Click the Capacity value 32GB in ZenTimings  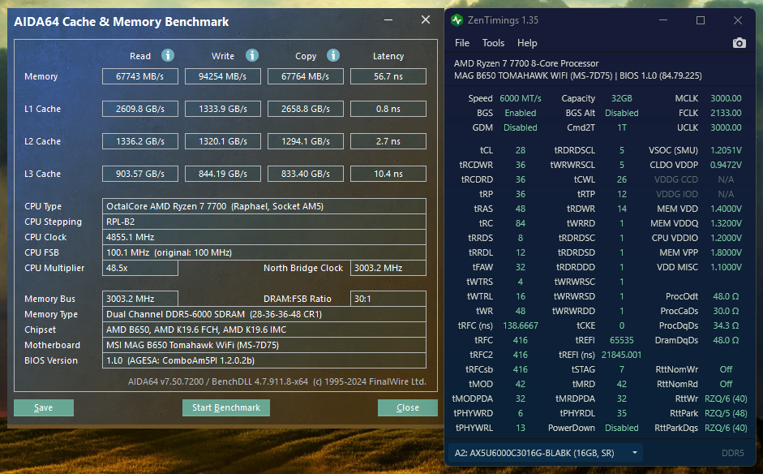click(x=621, y=98)
